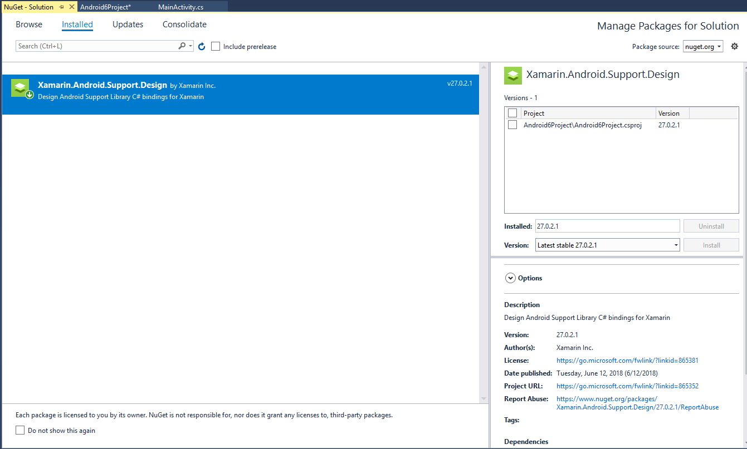Image resolution: width=747 pixels, height=449 pixels.
Task: Click the Project column header
Action: (588, 113)
